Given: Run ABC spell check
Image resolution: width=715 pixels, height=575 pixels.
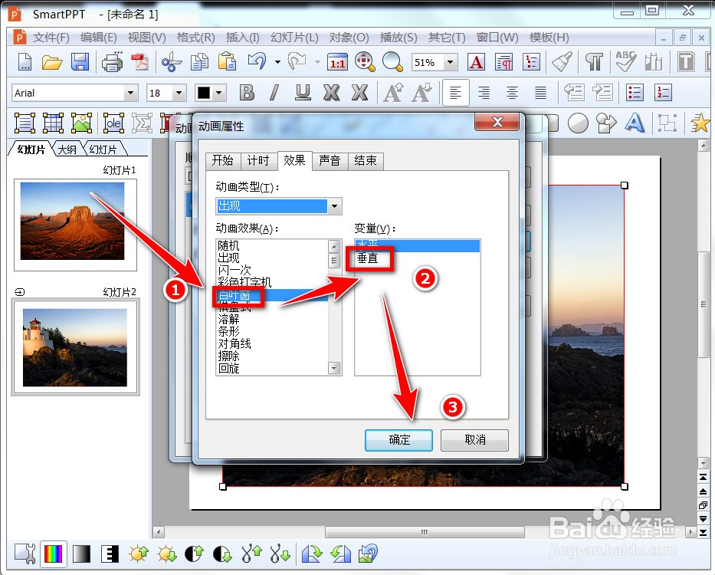Looking at the screenshot, I should [x=625, y=61].
